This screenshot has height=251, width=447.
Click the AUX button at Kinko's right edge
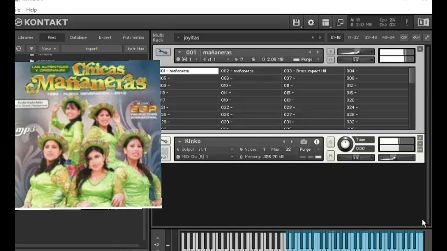click(420, 150)
